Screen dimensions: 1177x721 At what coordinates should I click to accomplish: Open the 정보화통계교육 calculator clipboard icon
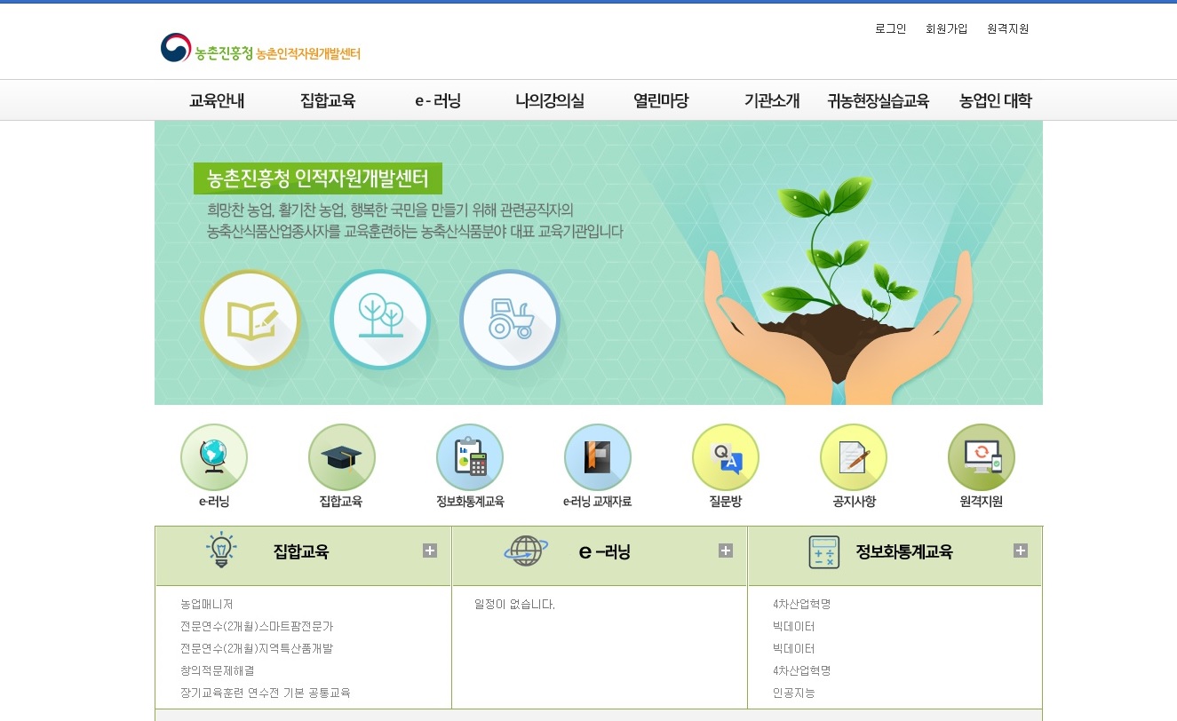pos(470,457)
